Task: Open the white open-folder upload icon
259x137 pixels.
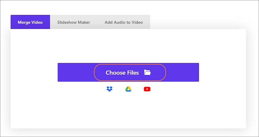Action: 147,72
